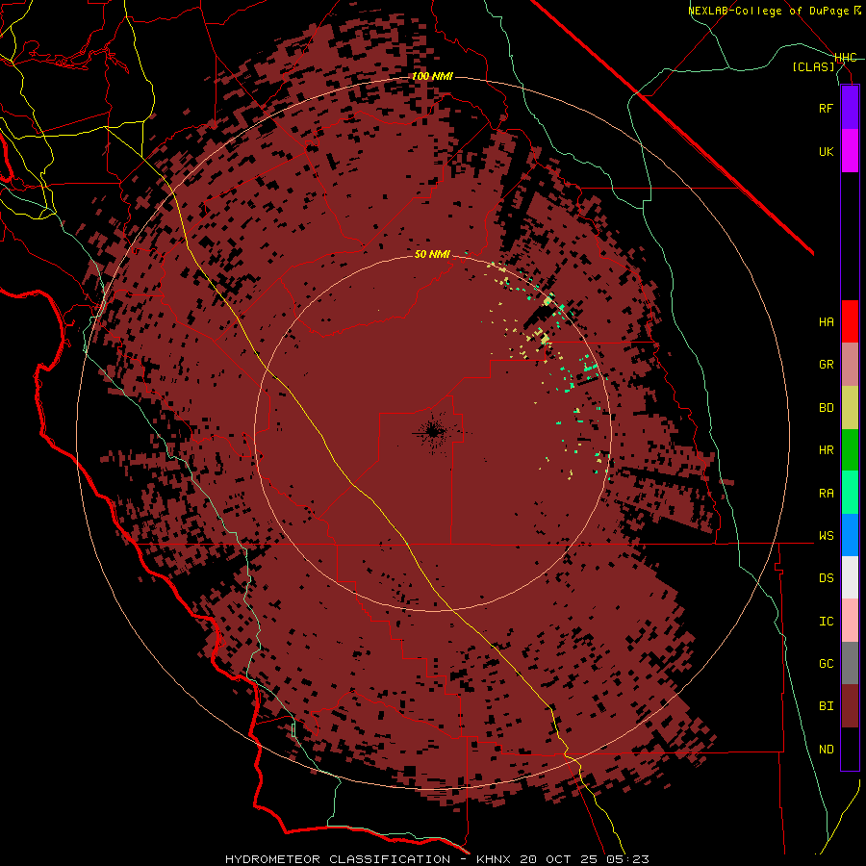Viewport: 866px width, 866px height.
Task: Click the "RA" legend label
Action: [x=826, y=494]
